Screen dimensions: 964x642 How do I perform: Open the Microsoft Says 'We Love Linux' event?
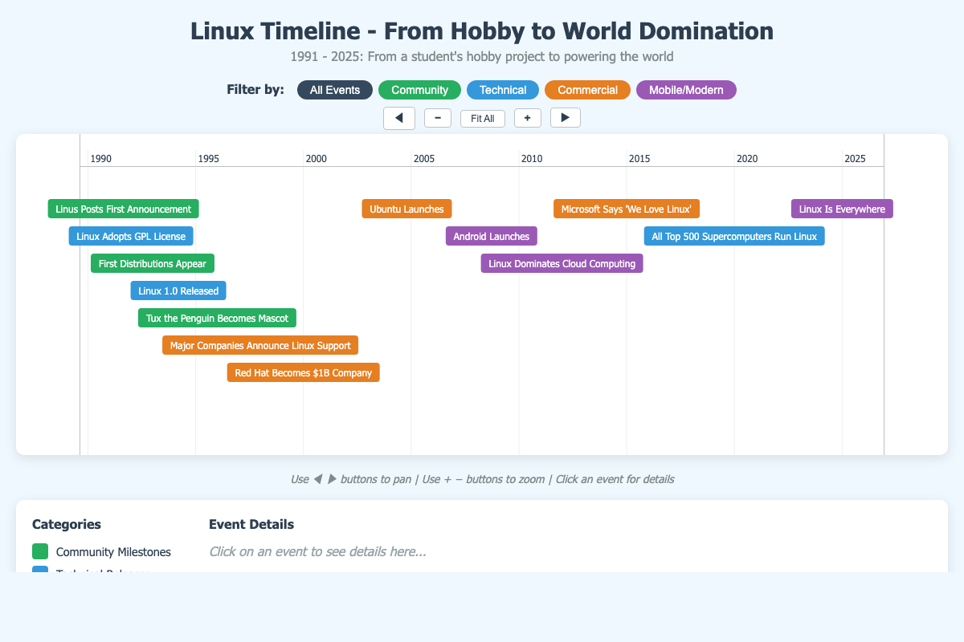(x=626, y=209)
